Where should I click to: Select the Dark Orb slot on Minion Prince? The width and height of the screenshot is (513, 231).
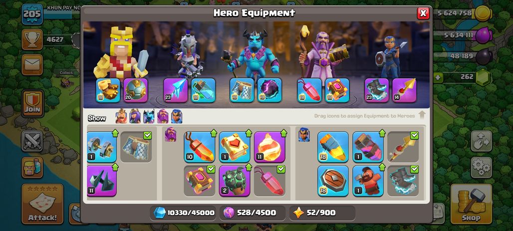[x=269, y=90]
